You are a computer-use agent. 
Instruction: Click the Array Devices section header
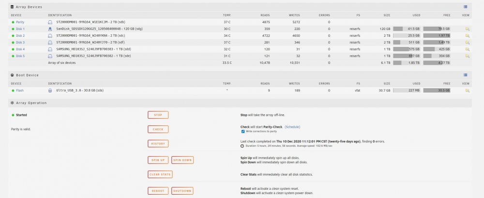pyautogui.click(x=240, y=7)
